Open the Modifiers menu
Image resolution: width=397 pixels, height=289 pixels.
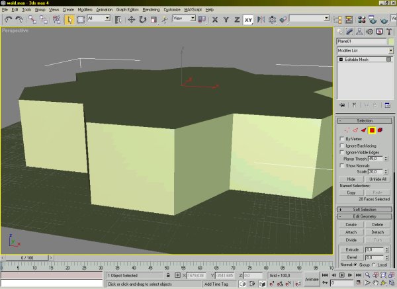(84, 11)
